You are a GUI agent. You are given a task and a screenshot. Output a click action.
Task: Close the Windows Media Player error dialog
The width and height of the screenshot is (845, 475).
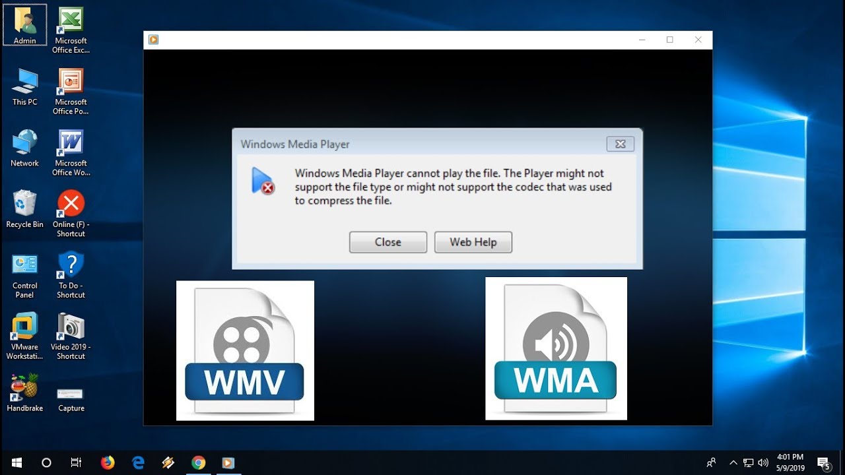tap(388, 242)
